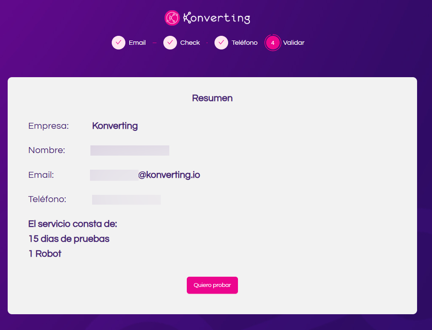This screenshot has width=432, height=330.
Task: Click the step 4 Validar circle
Action: pos(273,43)
